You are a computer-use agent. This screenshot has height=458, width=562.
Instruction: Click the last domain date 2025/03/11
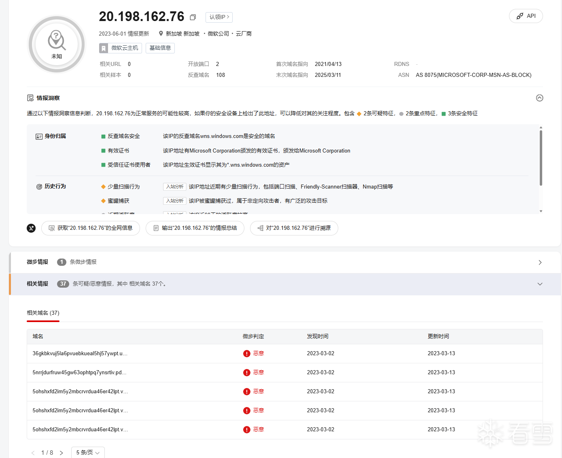point(328,75)
